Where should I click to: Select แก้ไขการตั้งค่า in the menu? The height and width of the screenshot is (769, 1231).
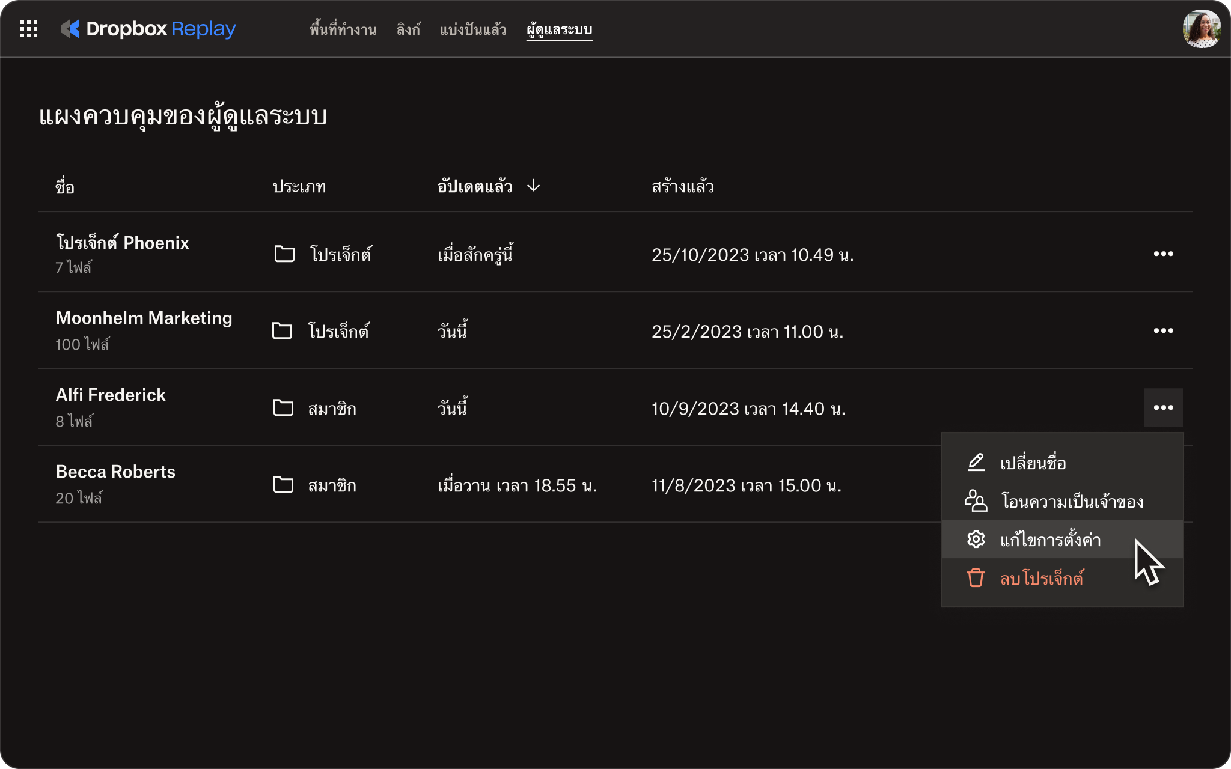1063,540
